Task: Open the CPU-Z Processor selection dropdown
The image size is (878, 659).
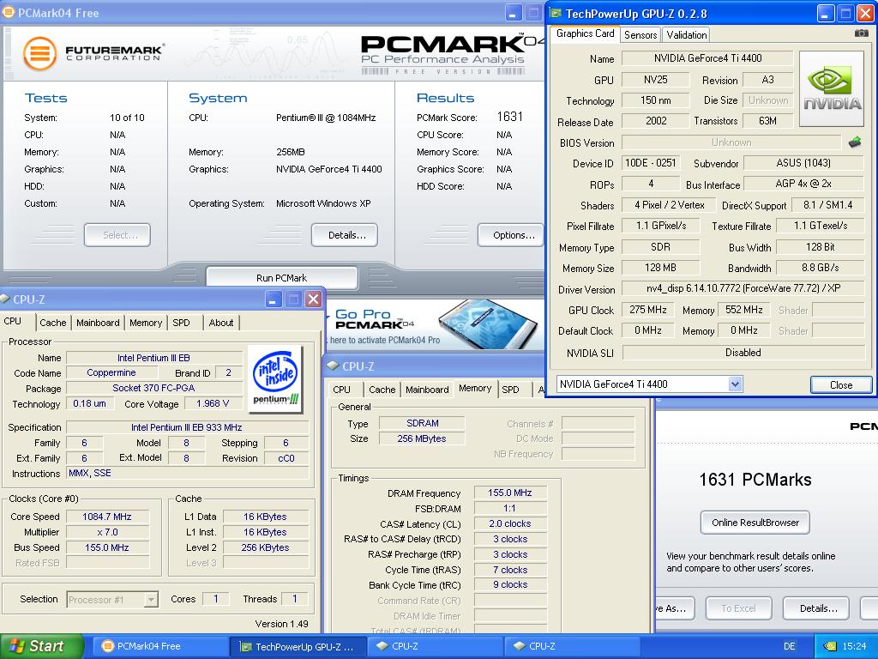Action: coord(151,600)
